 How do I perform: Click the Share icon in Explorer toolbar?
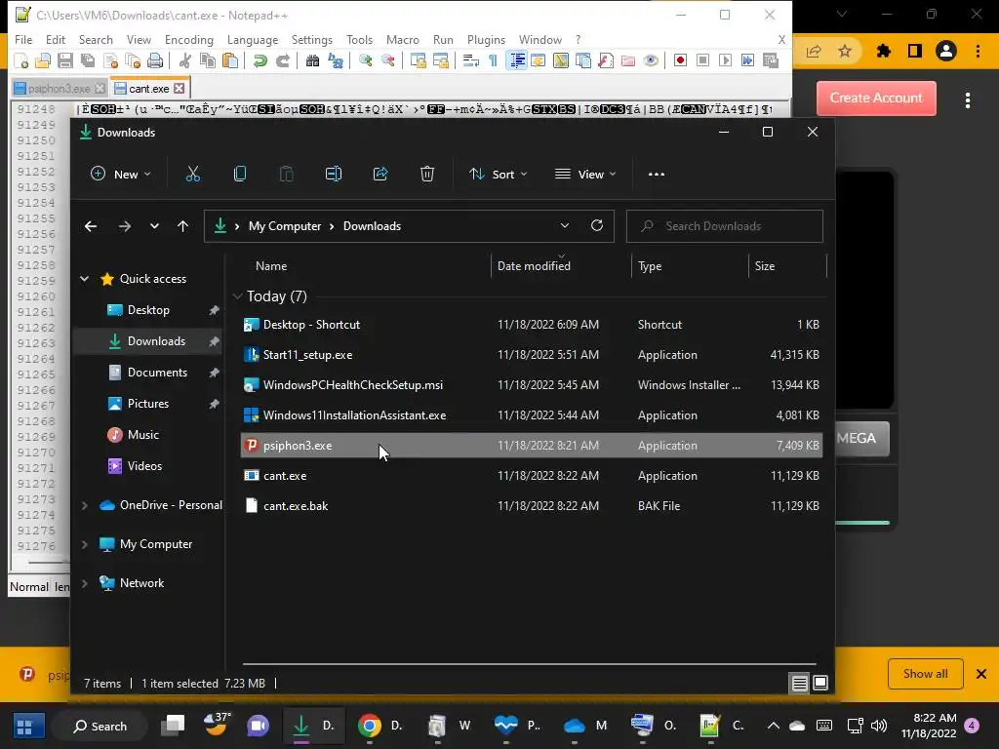(x=380, y=174)
